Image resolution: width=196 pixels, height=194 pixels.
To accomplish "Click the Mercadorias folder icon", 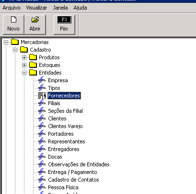I will click(15, 42).
